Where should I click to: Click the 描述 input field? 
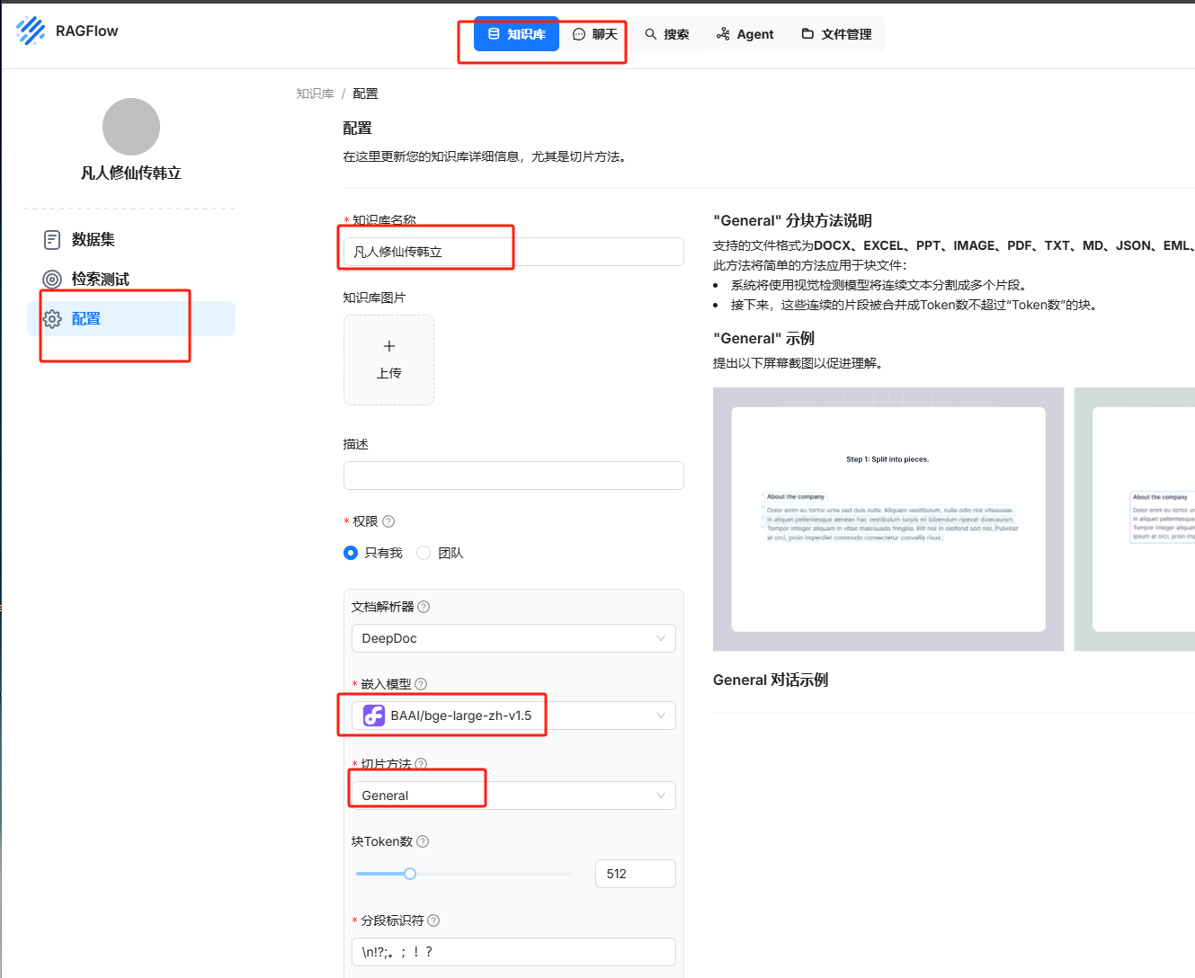coord(513,476)
